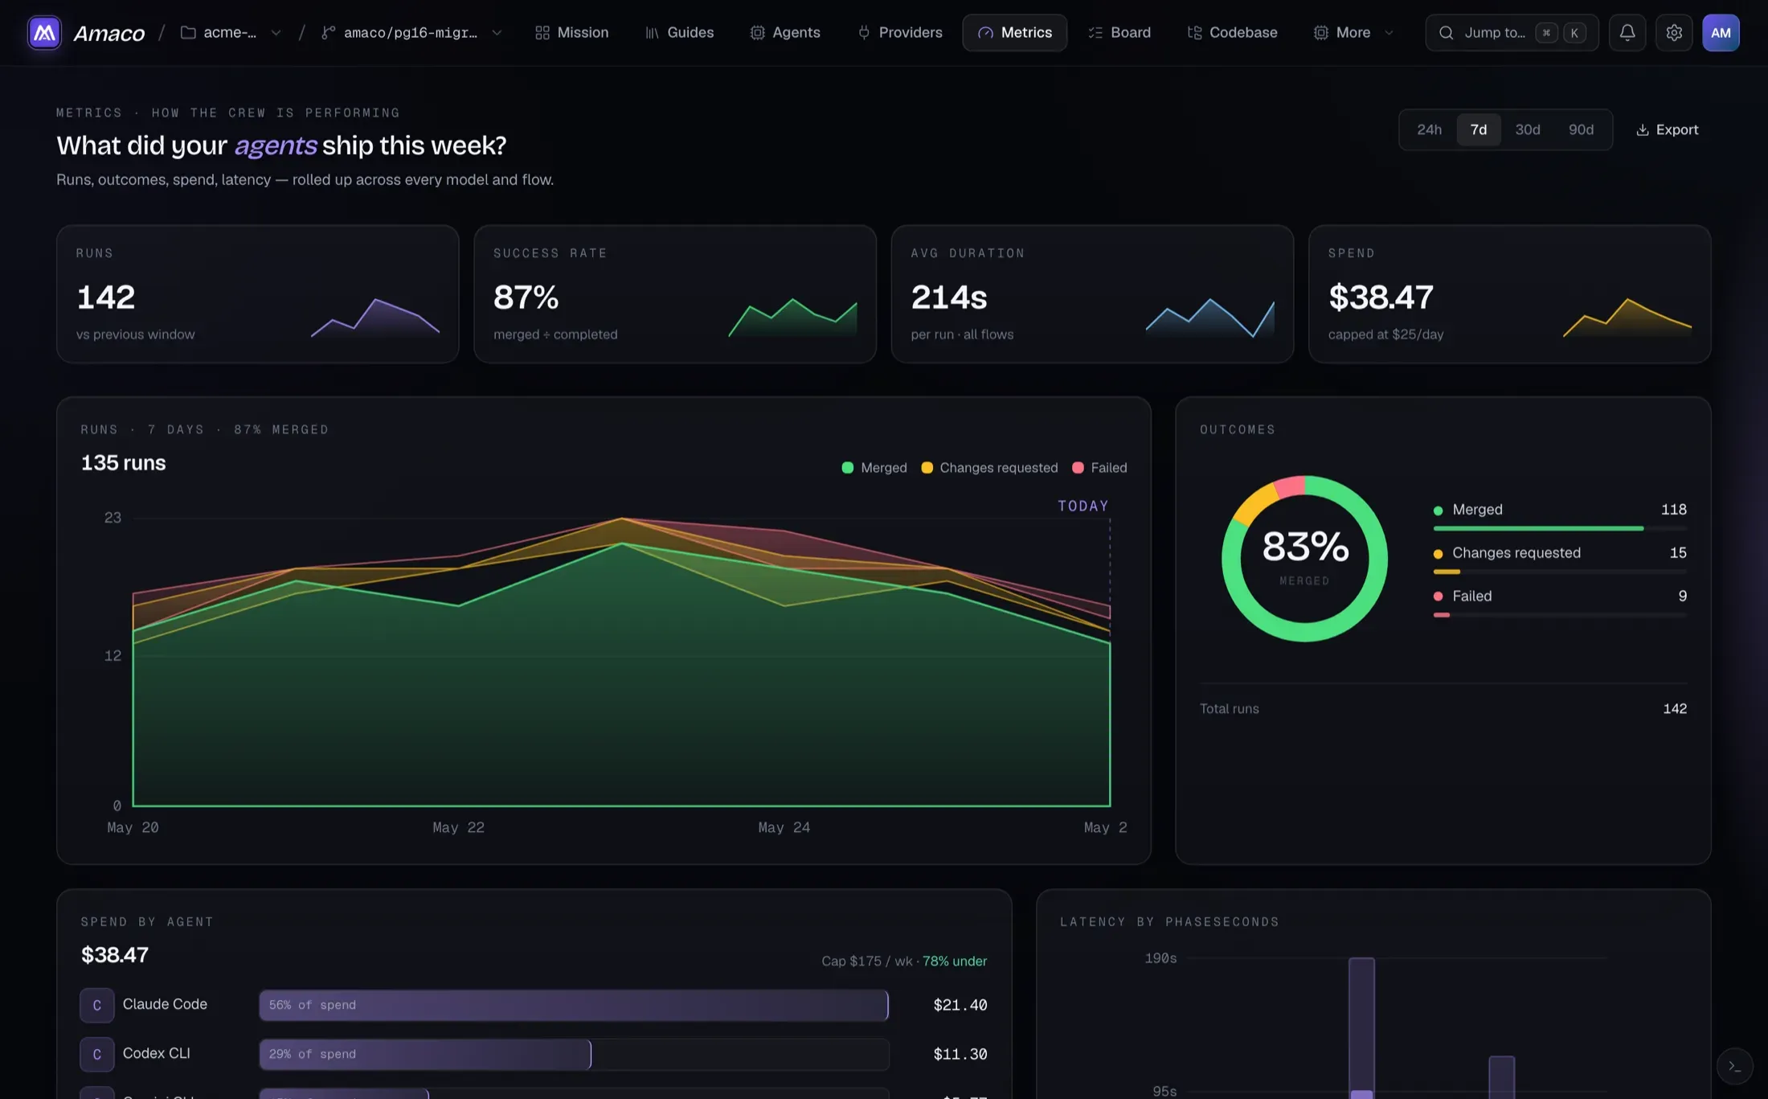Click the Codex CLI agent badge icon
Image resolution: width=1768 pixels, height=1099 pixels.
point(96,1055)
